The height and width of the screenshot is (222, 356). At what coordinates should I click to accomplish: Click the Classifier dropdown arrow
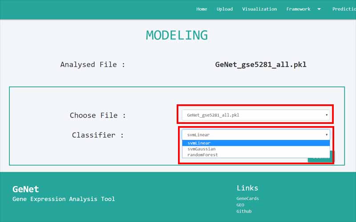point(327,135)
